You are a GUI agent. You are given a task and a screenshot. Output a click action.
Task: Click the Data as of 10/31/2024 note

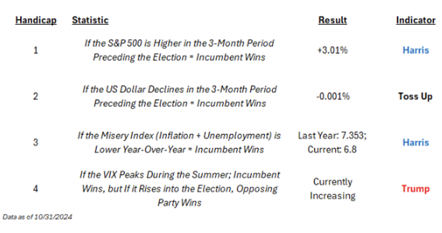coord(37,217)
